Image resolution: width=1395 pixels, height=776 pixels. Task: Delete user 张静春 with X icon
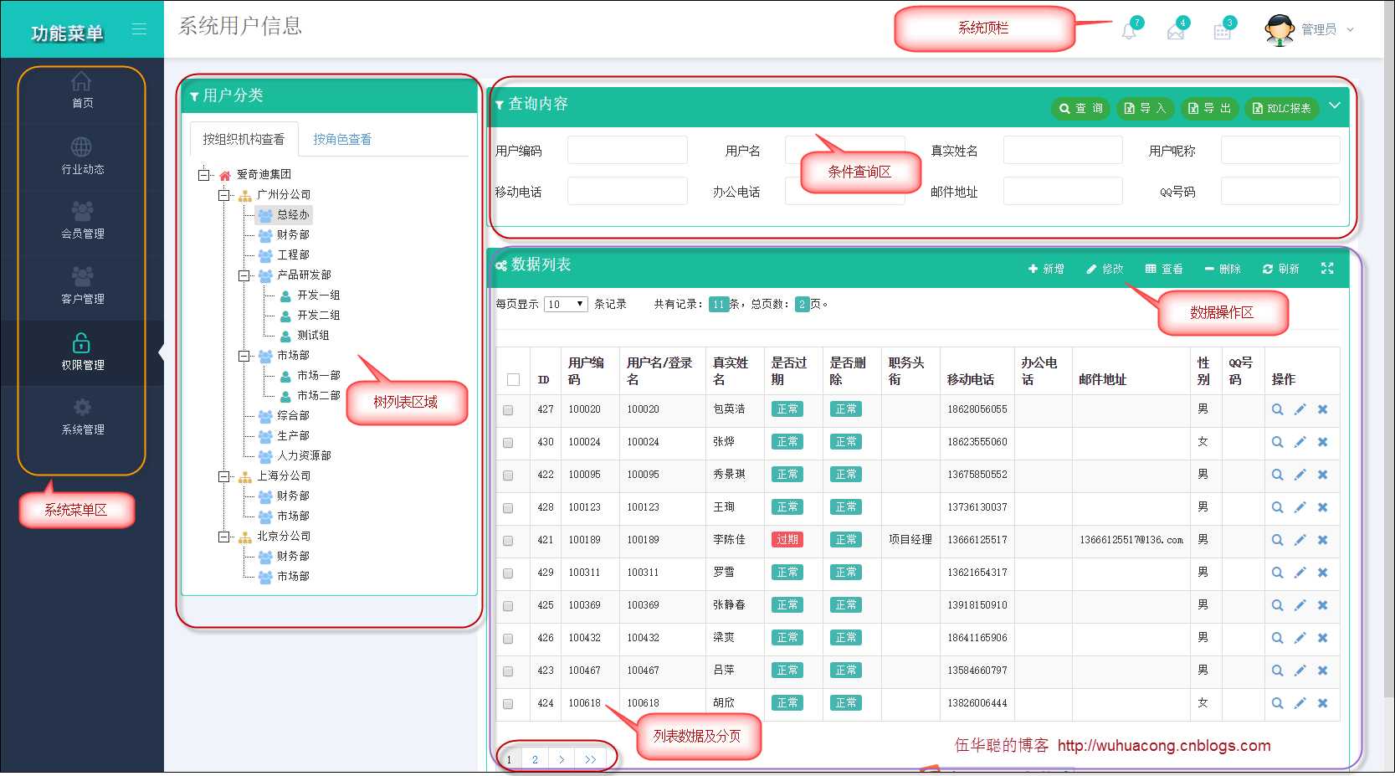1322,605
